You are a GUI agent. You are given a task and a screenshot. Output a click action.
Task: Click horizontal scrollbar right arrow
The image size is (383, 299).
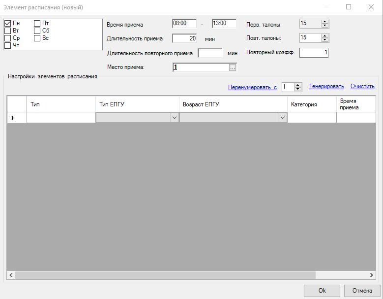(371, 275)
